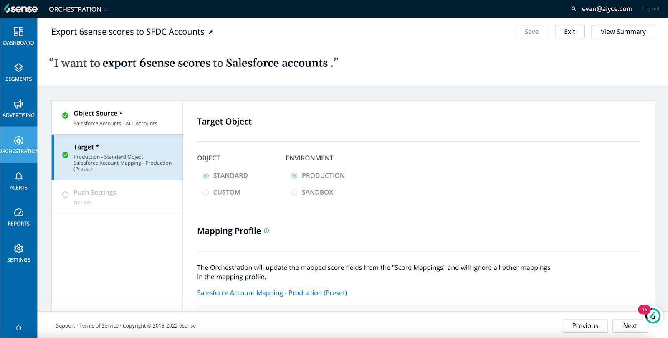Open the Dashboard icon in sidebar
The height and width of the screenshot is (338, 668).
[x=19, y=31]
